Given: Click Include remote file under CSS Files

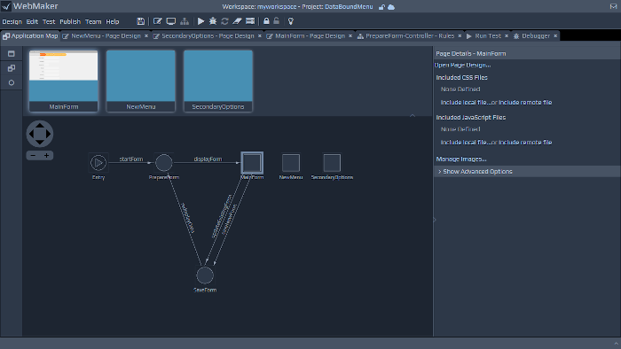Looking at the screenshot, I should pos(525,103).
